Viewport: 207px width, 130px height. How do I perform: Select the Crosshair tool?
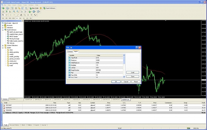pyautogui.click(x=7, y=15)
